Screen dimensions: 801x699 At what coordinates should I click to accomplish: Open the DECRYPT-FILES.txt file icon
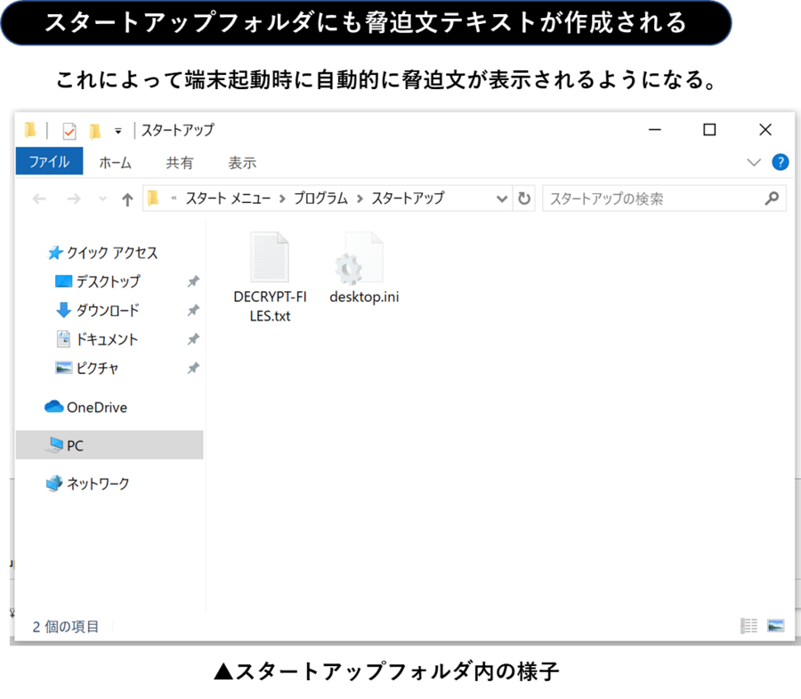pos(270,257)
